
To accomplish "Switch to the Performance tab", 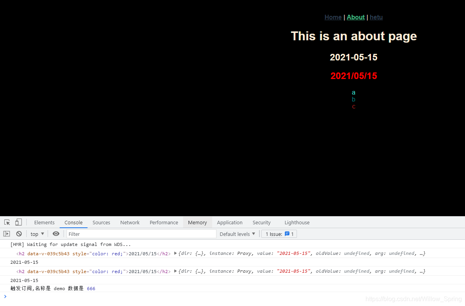I will pyautogui.click(x=164, y=222).
